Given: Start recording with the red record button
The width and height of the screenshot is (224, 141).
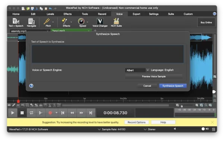Looking at the screenshot, I should tap(50, 113).
